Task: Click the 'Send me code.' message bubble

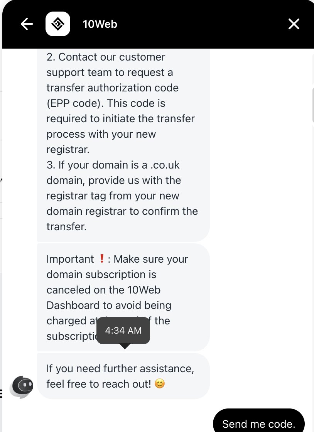Action: tap(258, 420)
